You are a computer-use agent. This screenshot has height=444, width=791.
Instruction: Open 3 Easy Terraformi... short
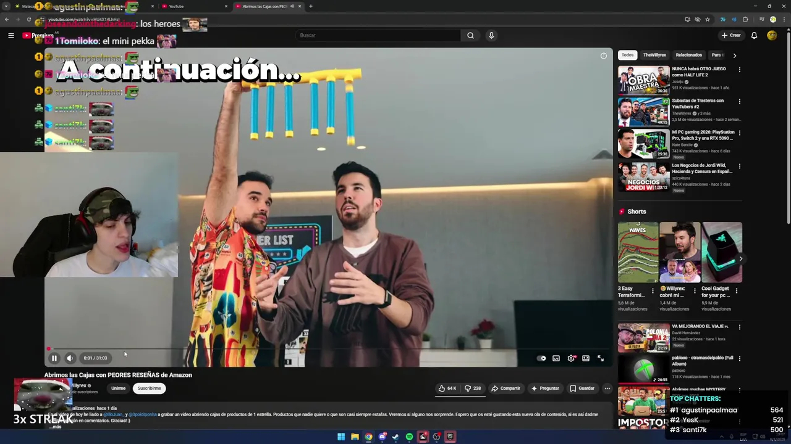[x=638, y=252]
